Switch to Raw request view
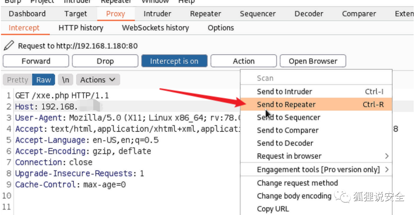 click(43, 80)
